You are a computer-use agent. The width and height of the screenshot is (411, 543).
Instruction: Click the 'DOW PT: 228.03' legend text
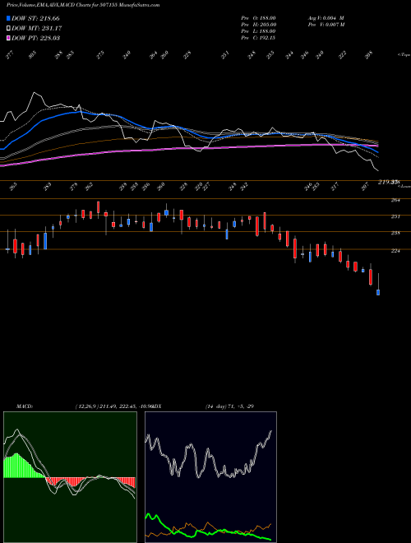coord(36,38)
